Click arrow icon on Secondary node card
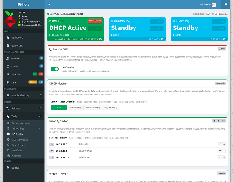 162,39
